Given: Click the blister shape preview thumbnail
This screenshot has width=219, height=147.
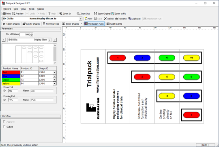Looking at the screenshot, I should 30,54.
